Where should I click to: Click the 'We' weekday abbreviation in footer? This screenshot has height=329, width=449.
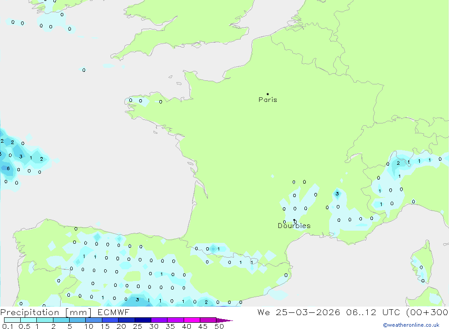(x=264, y=312)
